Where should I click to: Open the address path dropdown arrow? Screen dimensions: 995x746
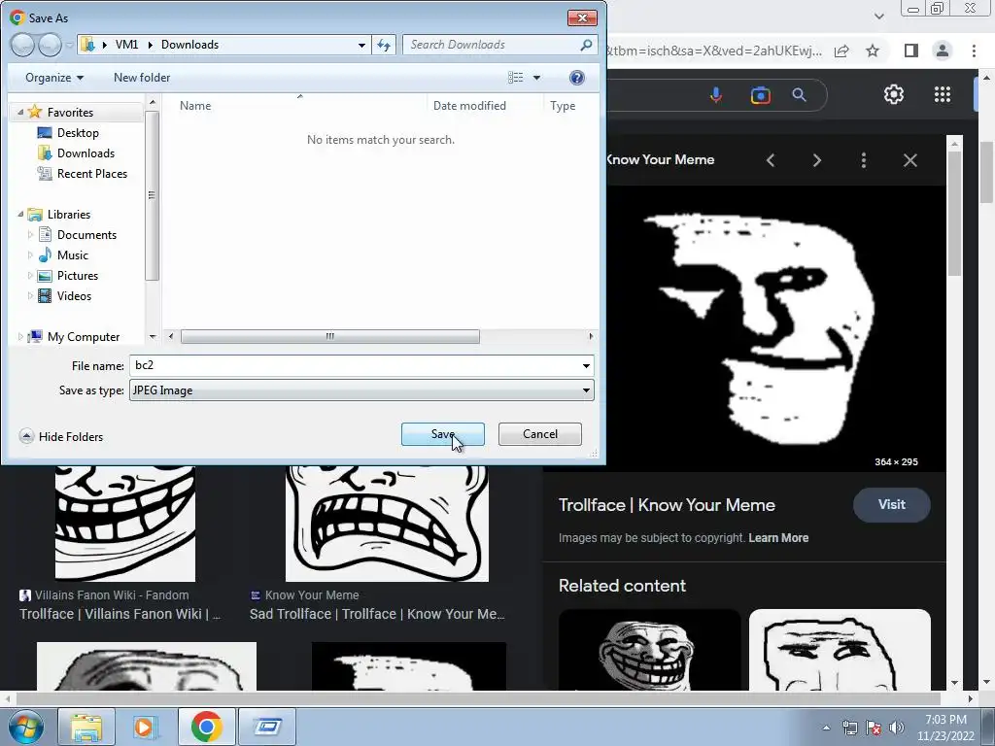coord(361,45)
